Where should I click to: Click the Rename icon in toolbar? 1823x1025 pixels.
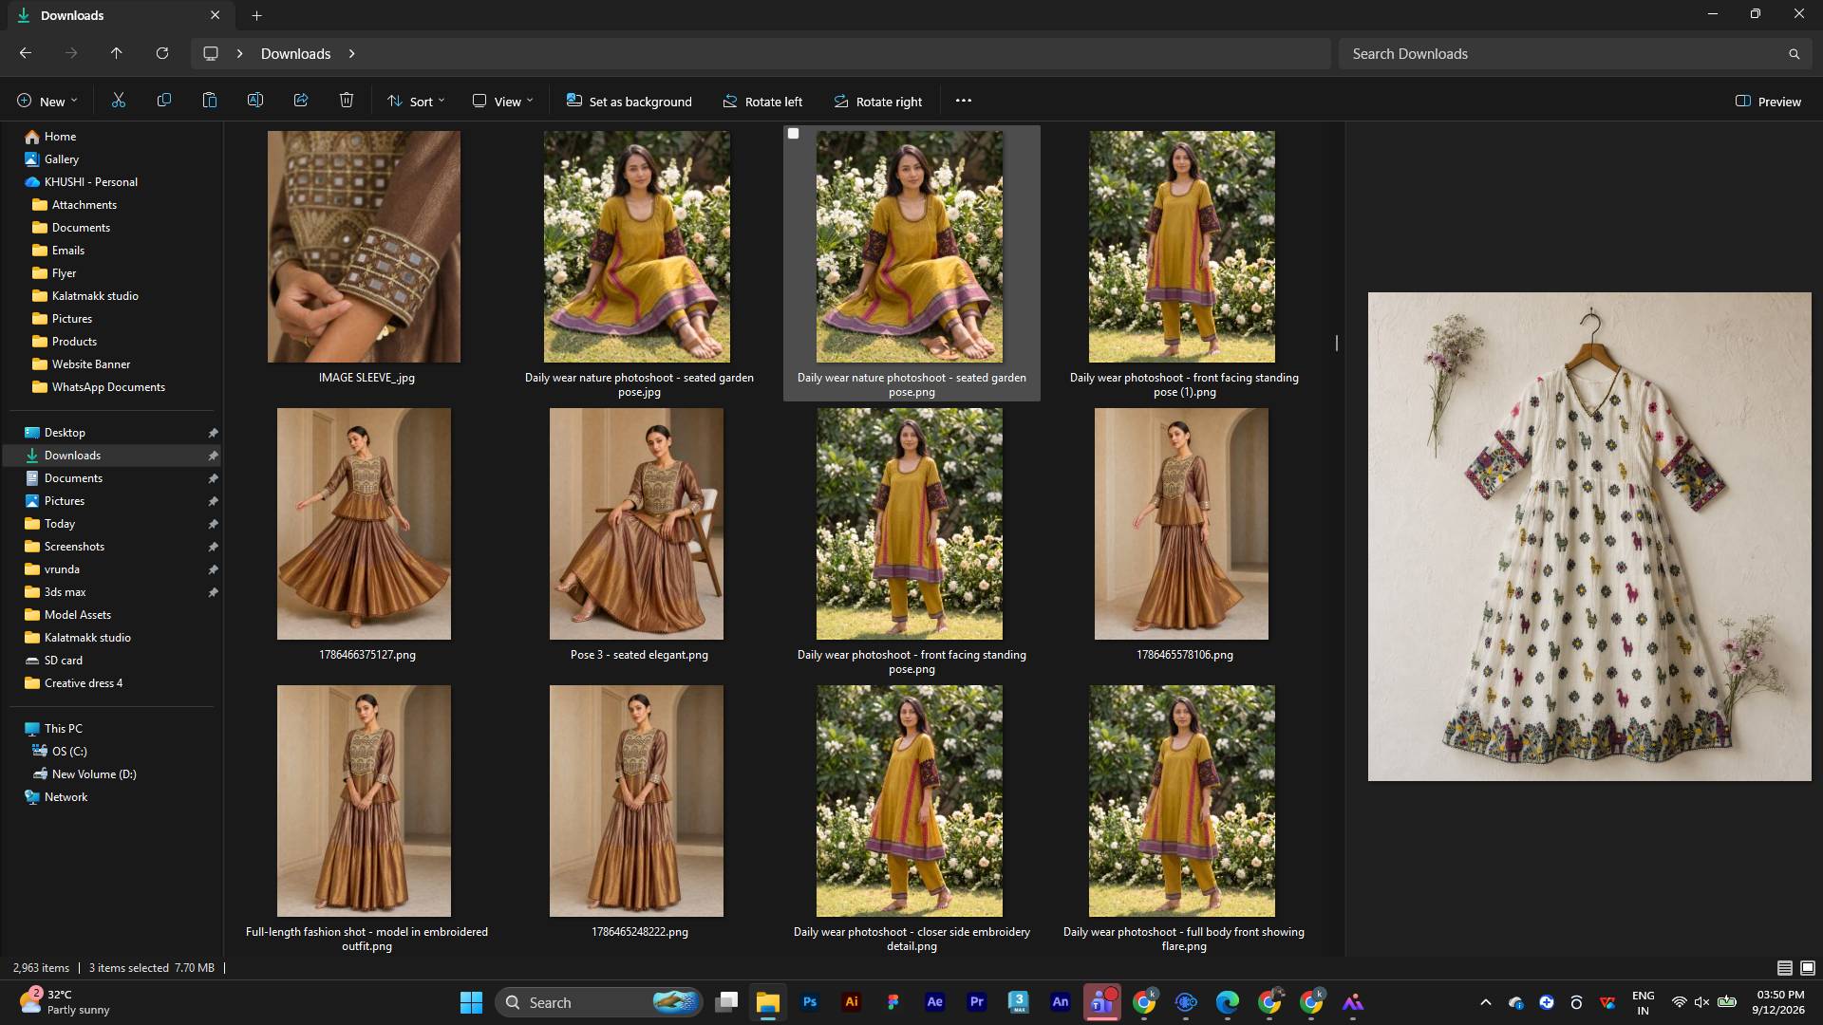tap(255, 101)
